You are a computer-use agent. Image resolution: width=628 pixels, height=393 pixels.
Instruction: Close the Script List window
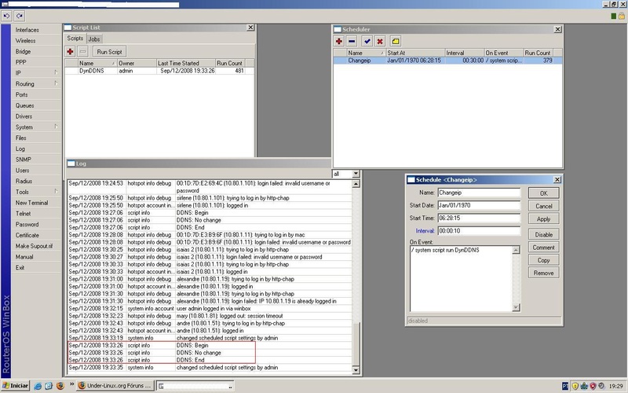pyautogui.click(x=250, y=28)
